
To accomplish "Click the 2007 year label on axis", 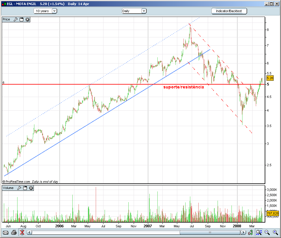I will point(148,226).
